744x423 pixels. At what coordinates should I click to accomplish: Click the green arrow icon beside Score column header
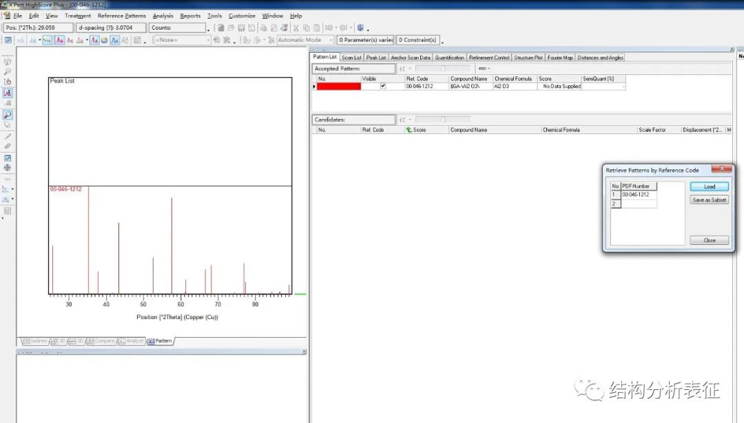tap(409, 130)
